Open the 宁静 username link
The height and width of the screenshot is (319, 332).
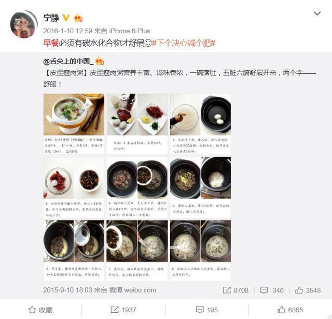click(x=51, y=18)
